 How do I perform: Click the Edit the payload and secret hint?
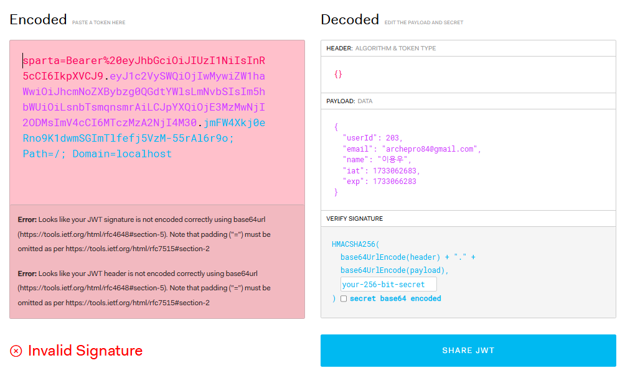coord(424,22)
